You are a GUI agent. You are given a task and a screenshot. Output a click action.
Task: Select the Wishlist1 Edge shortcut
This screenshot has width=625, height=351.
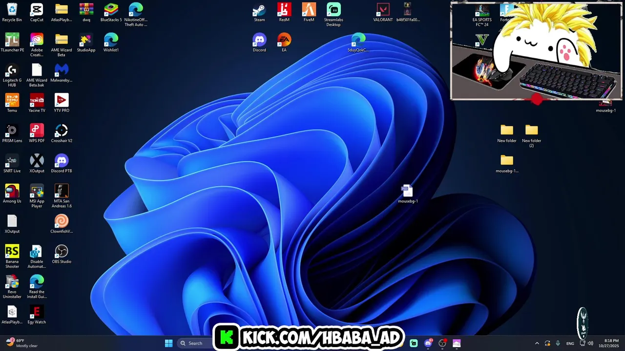tap(111, 43)
